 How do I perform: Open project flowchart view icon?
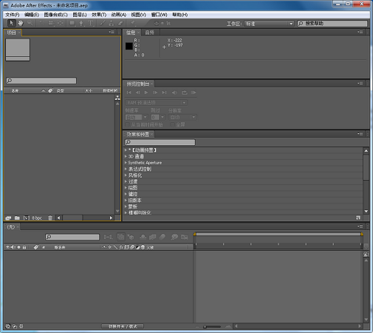click(117, 98)
